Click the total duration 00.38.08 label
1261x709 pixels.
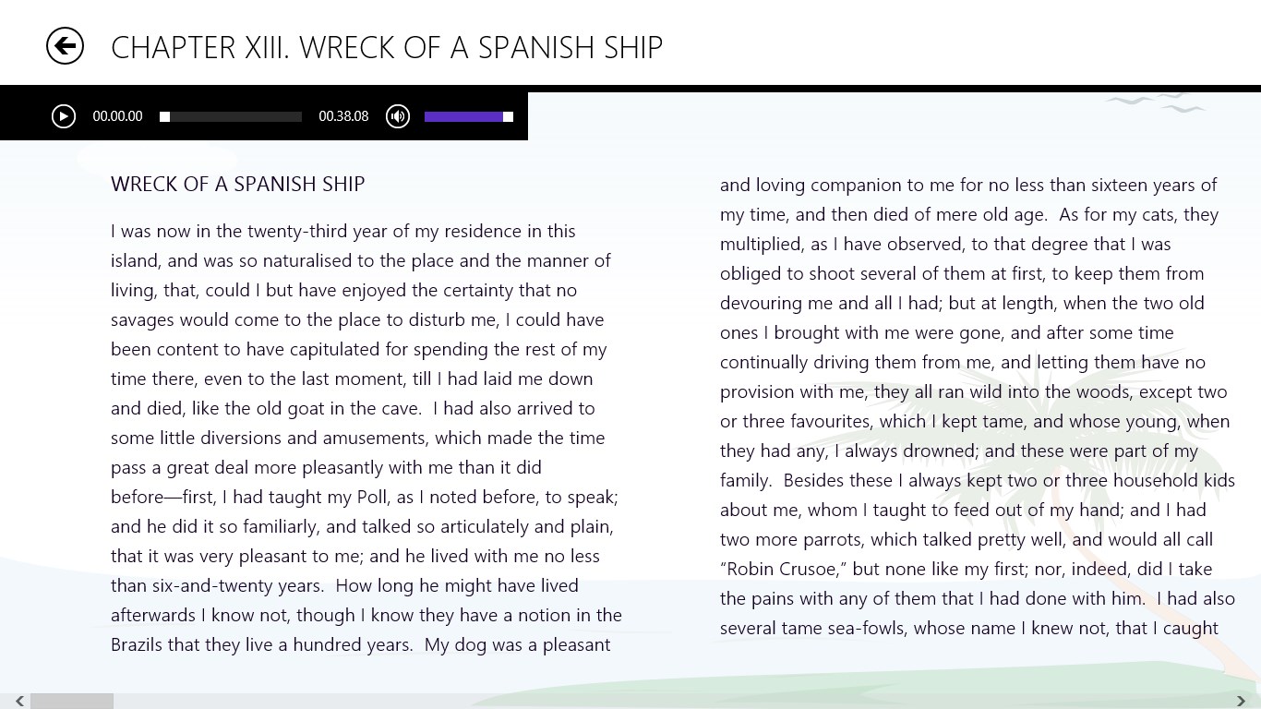(343, 116)
